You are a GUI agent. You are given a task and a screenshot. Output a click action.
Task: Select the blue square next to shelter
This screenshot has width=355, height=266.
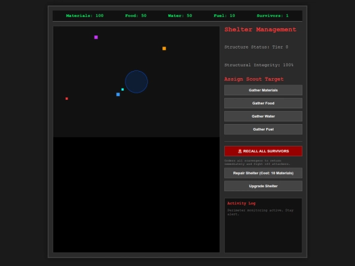point(118,95)
